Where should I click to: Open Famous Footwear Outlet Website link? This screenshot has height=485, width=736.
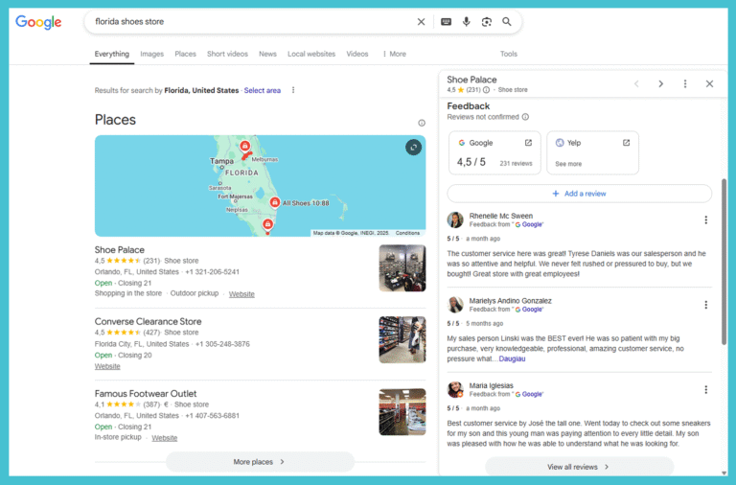[164, 438]
